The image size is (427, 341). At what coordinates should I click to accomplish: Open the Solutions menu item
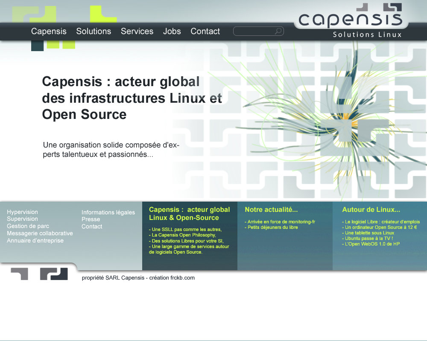[x=94, y=32]
